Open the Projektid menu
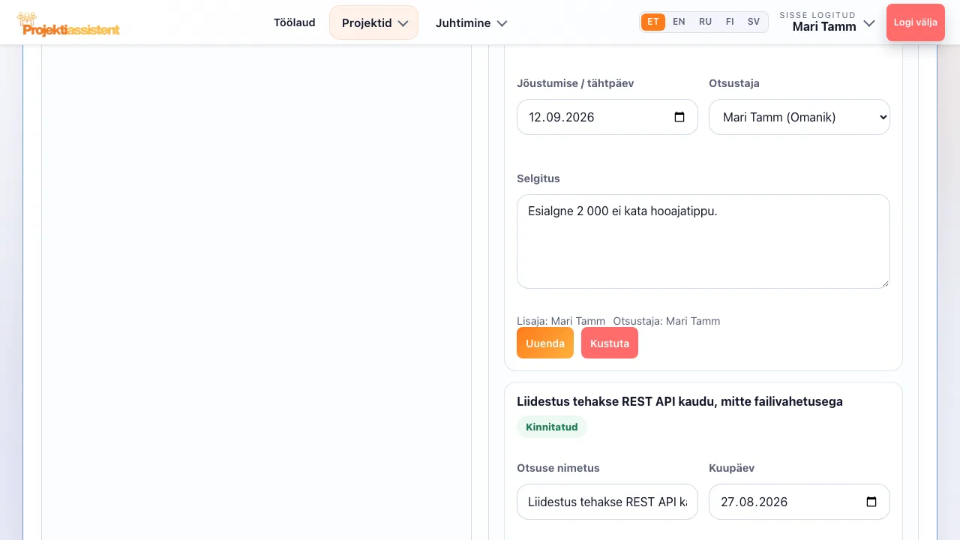 point(373,22)
